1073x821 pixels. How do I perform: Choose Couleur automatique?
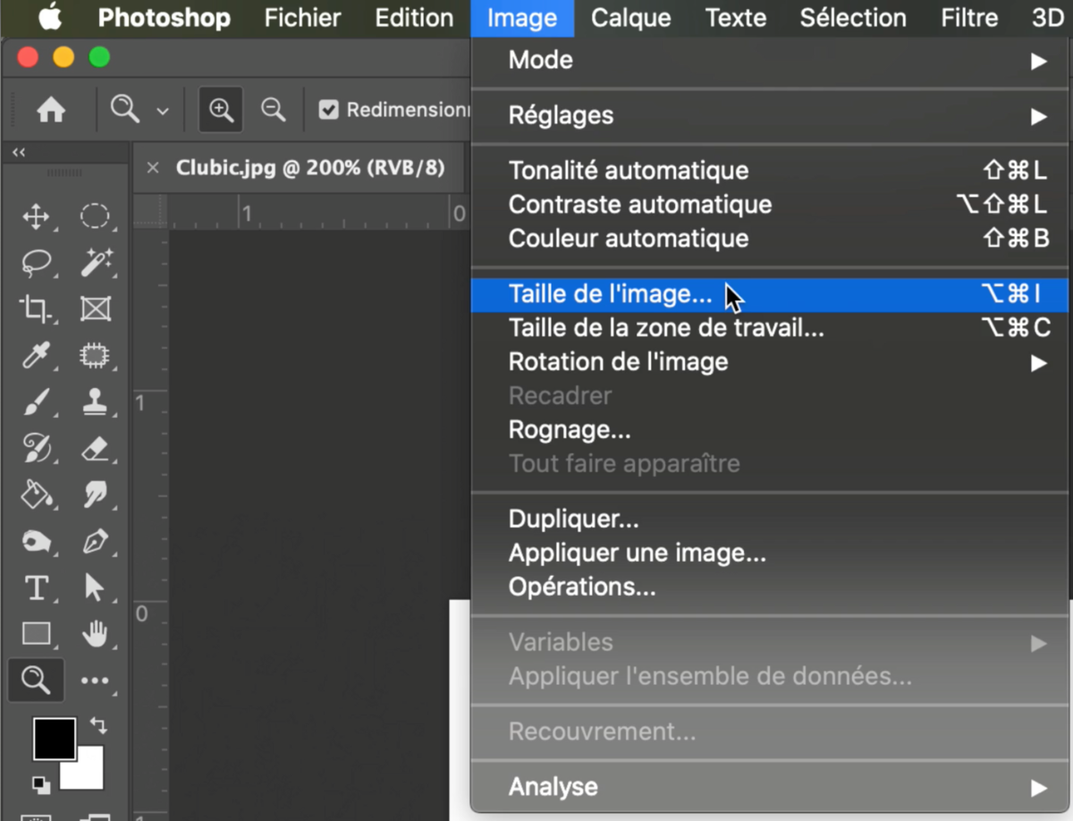(x=770, y=239)
